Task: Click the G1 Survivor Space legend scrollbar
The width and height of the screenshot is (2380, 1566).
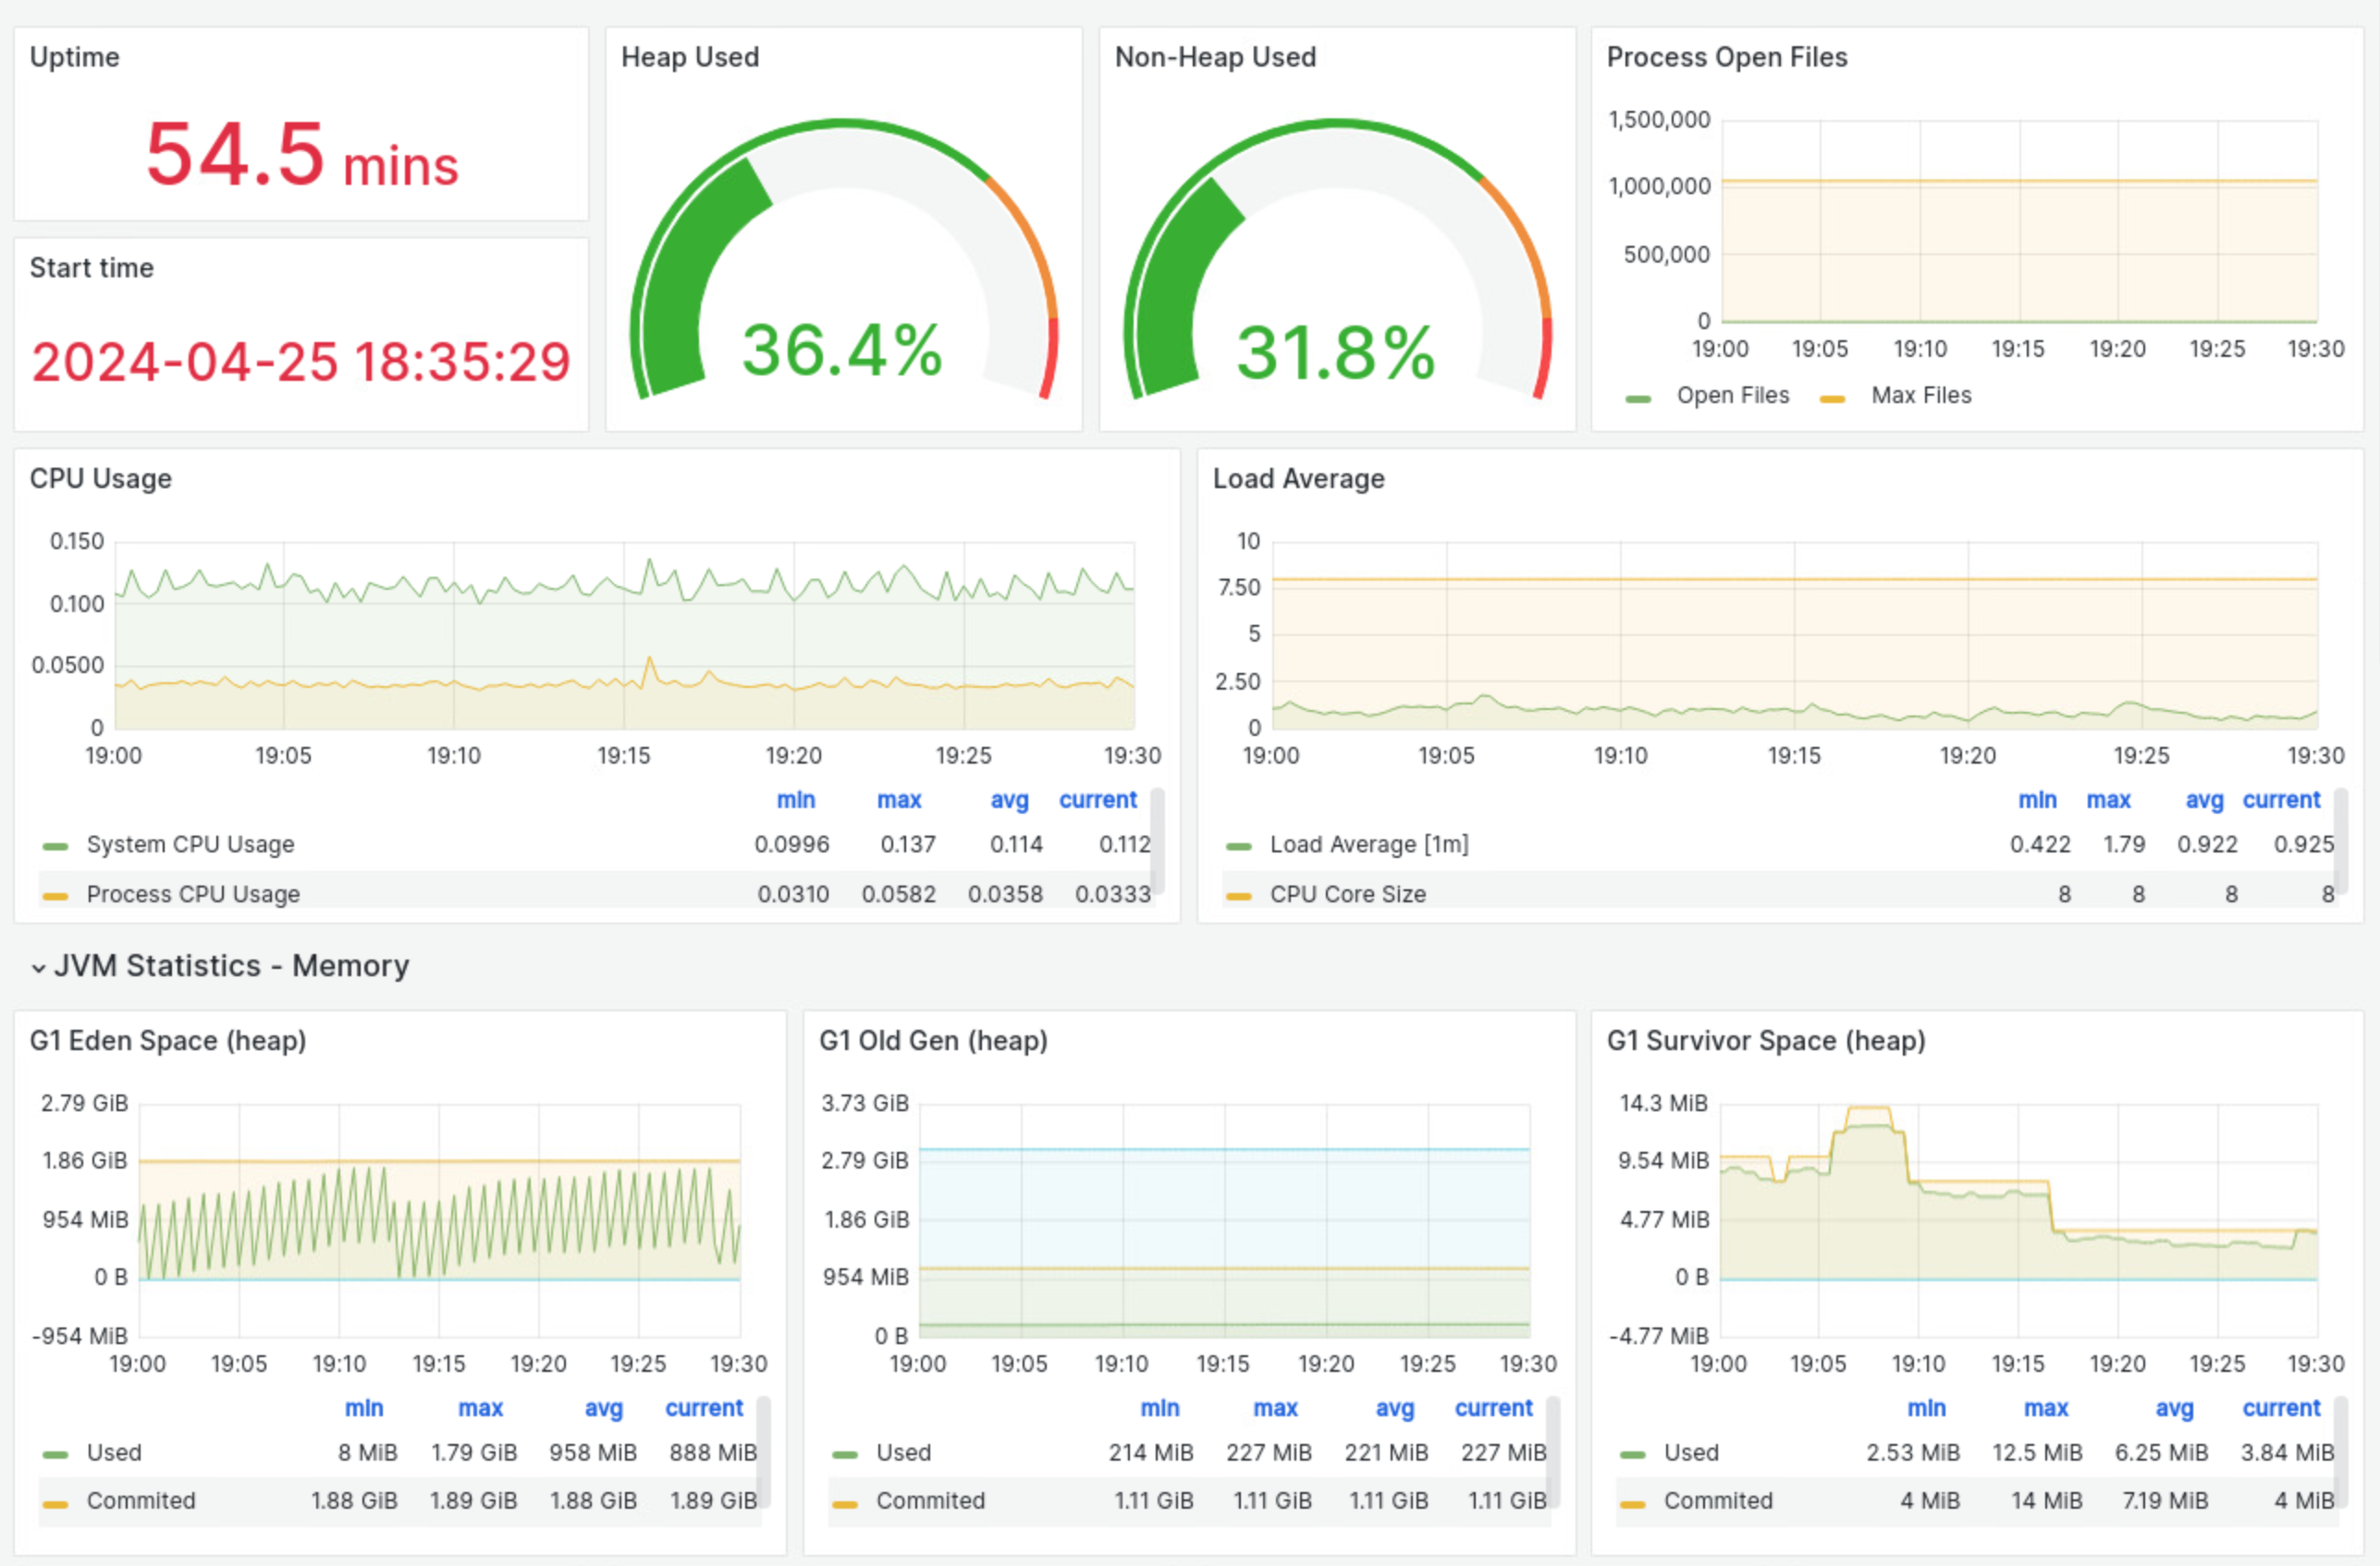Action: 2341,1450
